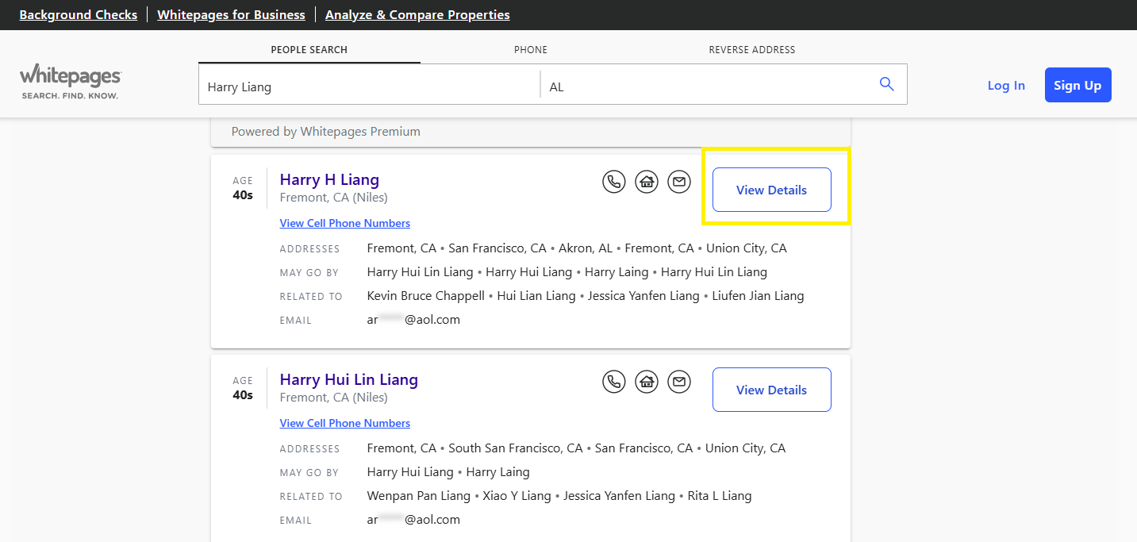The height and width of the screenshot is (542, 1137).
Task: Click phone icon for Harry Hui Lin Liang
Action: [614, 382]
